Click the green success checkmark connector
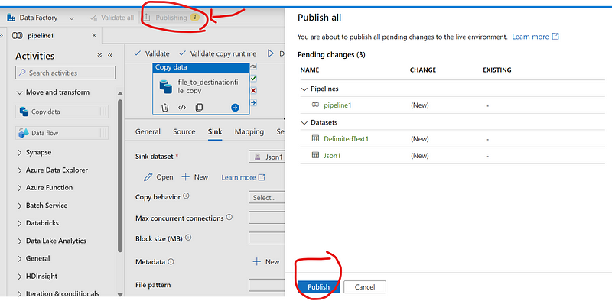The width and height of the screenshot is (612, 301). [x=253, y=79]
